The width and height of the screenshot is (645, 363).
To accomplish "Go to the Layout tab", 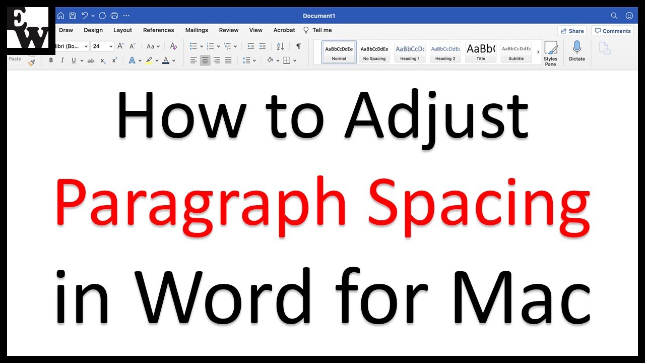I will 122,30.
